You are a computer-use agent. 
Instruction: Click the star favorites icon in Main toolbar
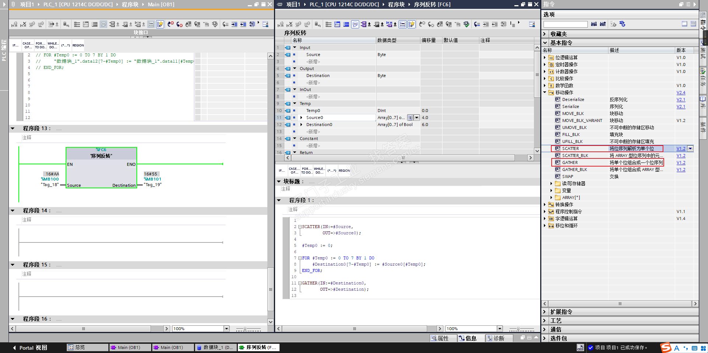160,24
